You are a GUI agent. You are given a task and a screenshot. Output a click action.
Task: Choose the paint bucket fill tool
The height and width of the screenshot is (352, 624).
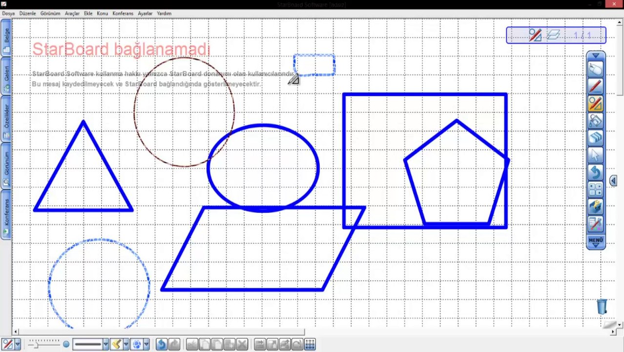596,121
